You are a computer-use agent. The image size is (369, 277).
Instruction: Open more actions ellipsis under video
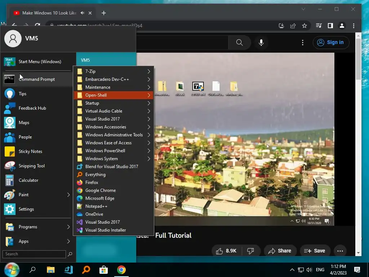point(340,251)
